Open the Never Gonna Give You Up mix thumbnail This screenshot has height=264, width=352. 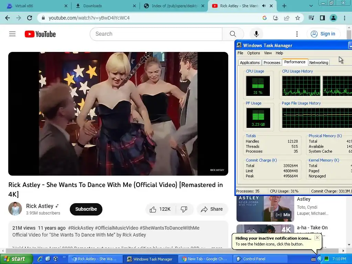tap(265, 209)
